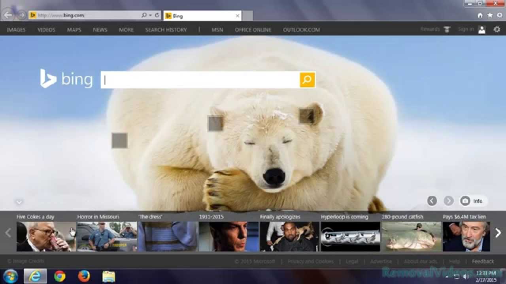
Task: Open the 'Hyperloop is coming' thumbnail
Action: point(350,236)
